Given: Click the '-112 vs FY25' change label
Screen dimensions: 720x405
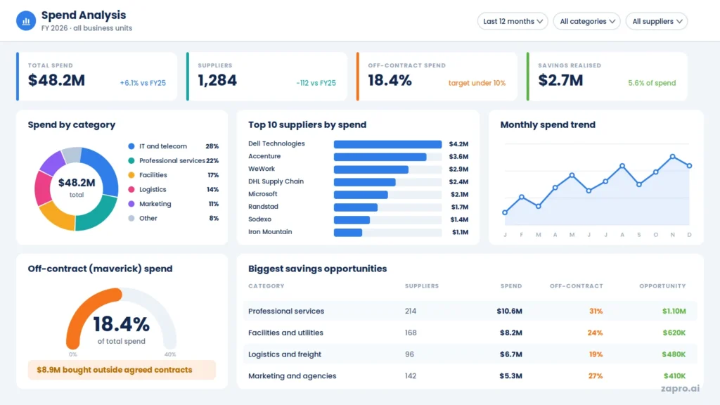Looking at the screenshot, I should coord(316,83).
